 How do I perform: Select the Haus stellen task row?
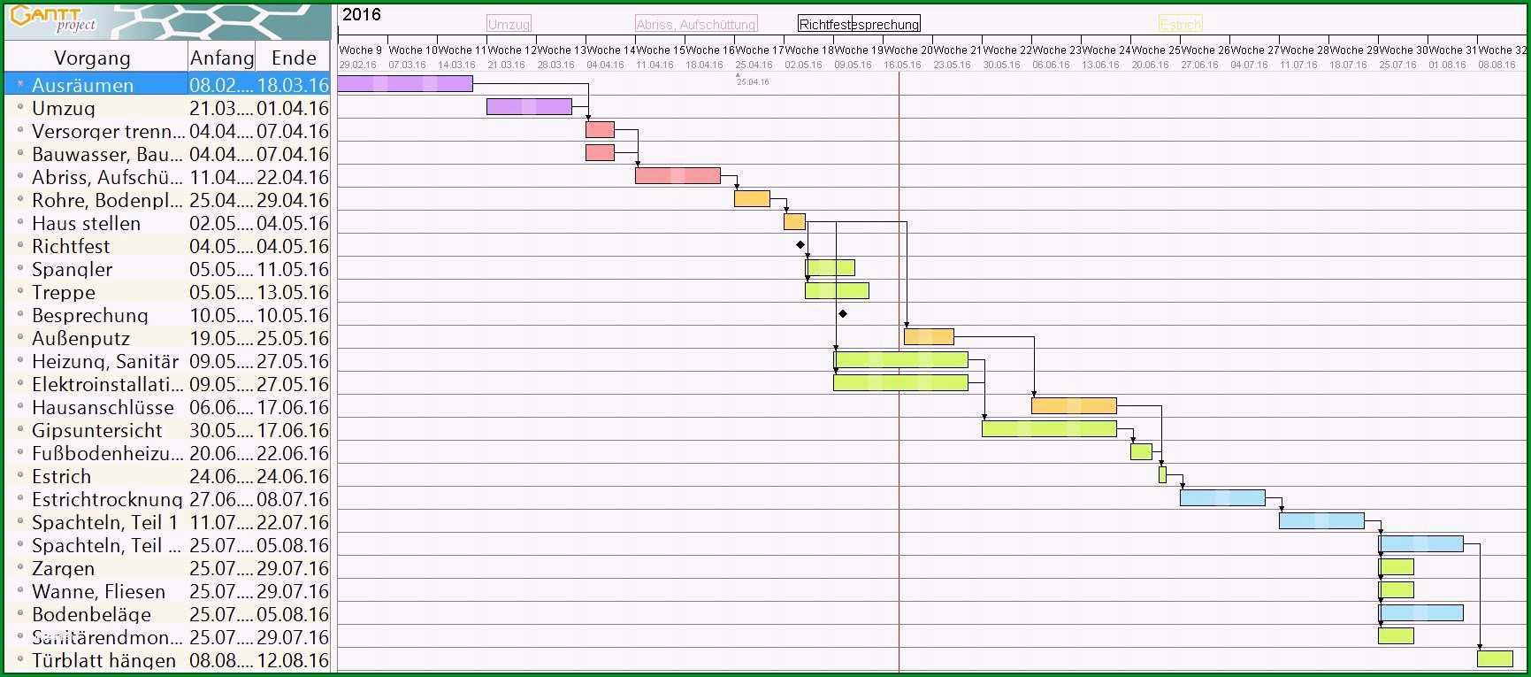tap(168, 223)
